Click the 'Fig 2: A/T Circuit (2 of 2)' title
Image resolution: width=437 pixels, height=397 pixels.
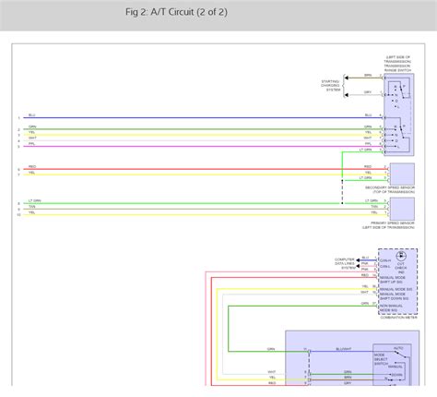click(176, 12)
